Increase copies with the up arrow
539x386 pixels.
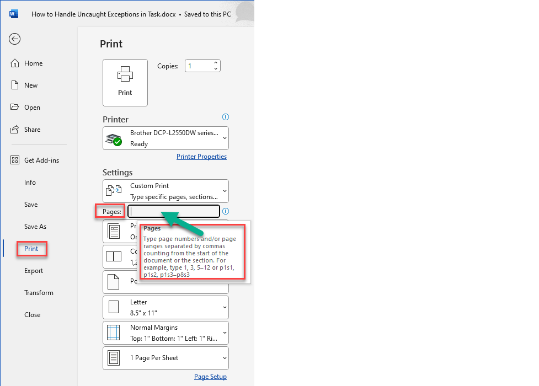pos(216,62)
